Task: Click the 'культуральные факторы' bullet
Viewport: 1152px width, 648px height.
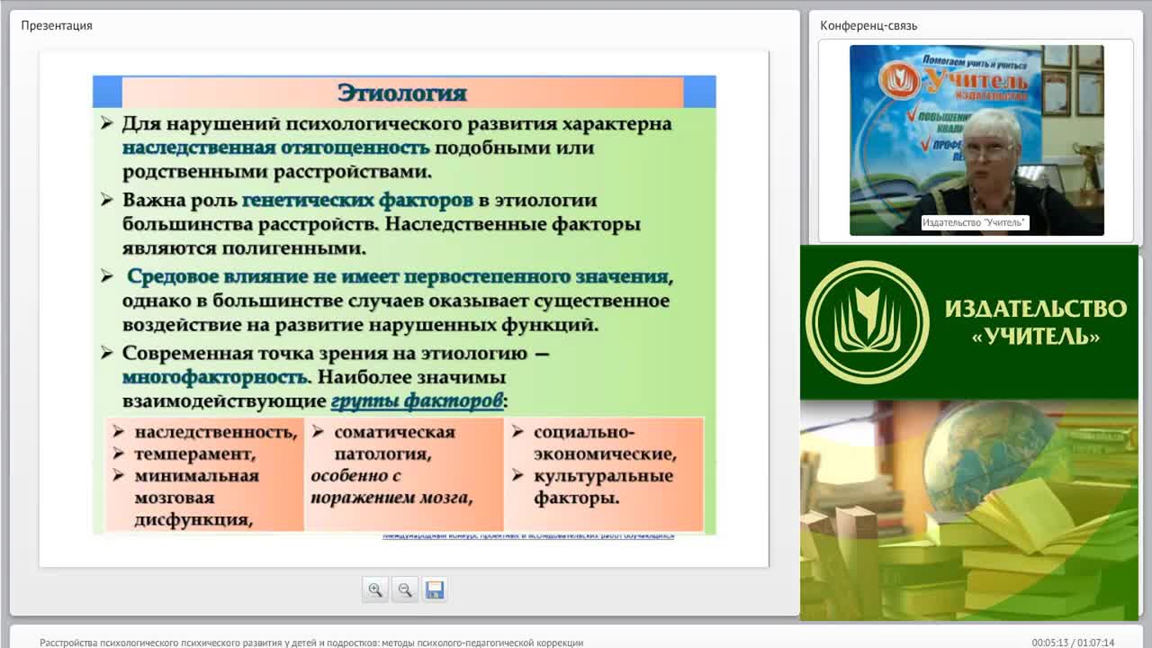Action: point(603,487)
